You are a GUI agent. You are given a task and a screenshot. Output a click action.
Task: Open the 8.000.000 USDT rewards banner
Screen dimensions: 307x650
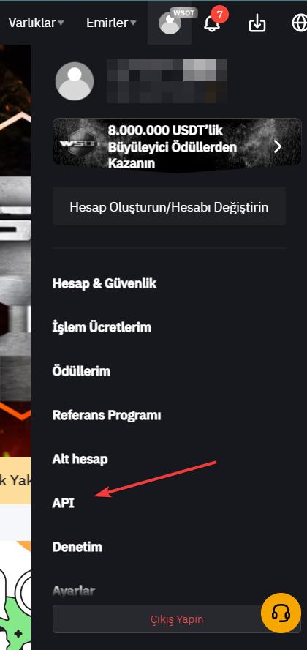tap(177, 146)
